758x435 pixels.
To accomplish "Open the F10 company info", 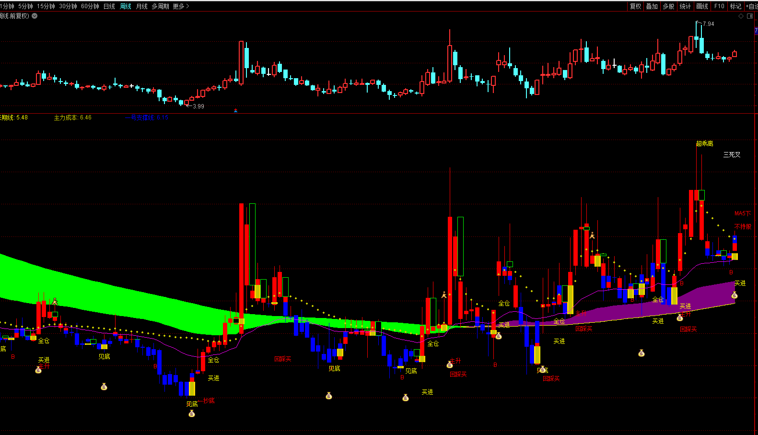I will 719,6.
